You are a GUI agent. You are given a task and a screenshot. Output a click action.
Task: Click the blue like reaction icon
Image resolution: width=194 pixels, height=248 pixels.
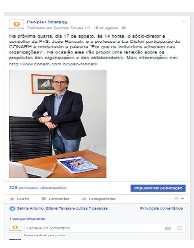click(12, 209)
